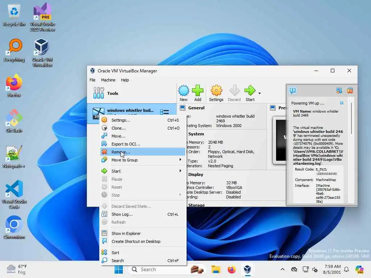This screenshot has width=371, height=278.
Task: Open Notepad++ desktop icon
Action: pos(14,156)
